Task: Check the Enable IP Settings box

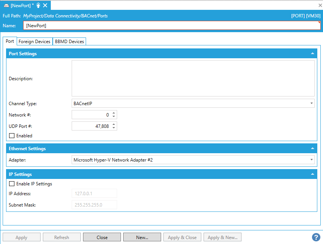Action: [12, 184]
